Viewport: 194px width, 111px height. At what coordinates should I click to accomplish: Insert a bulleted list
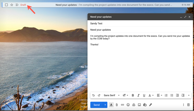pyautogui.click(x=172, y=95)
